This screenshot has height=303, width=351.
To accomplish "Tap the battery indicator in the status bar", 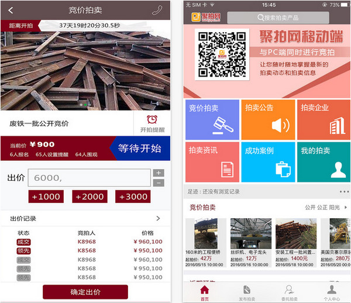I will pyautogui.click(x=345, y=5).
